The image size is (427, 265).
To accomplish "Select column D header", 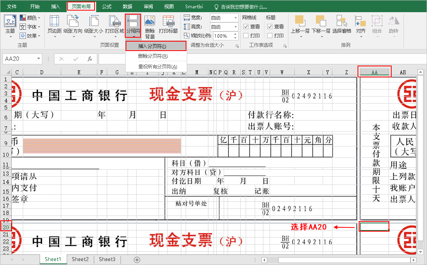I will click(x=42, y=72).
